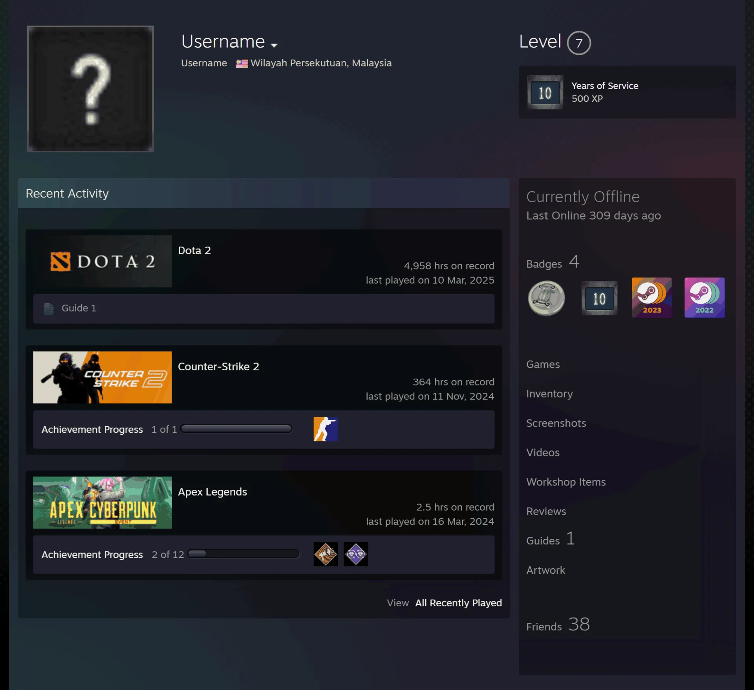Open the Reviews link
This screenshot has width=754, height=690.
546,512
